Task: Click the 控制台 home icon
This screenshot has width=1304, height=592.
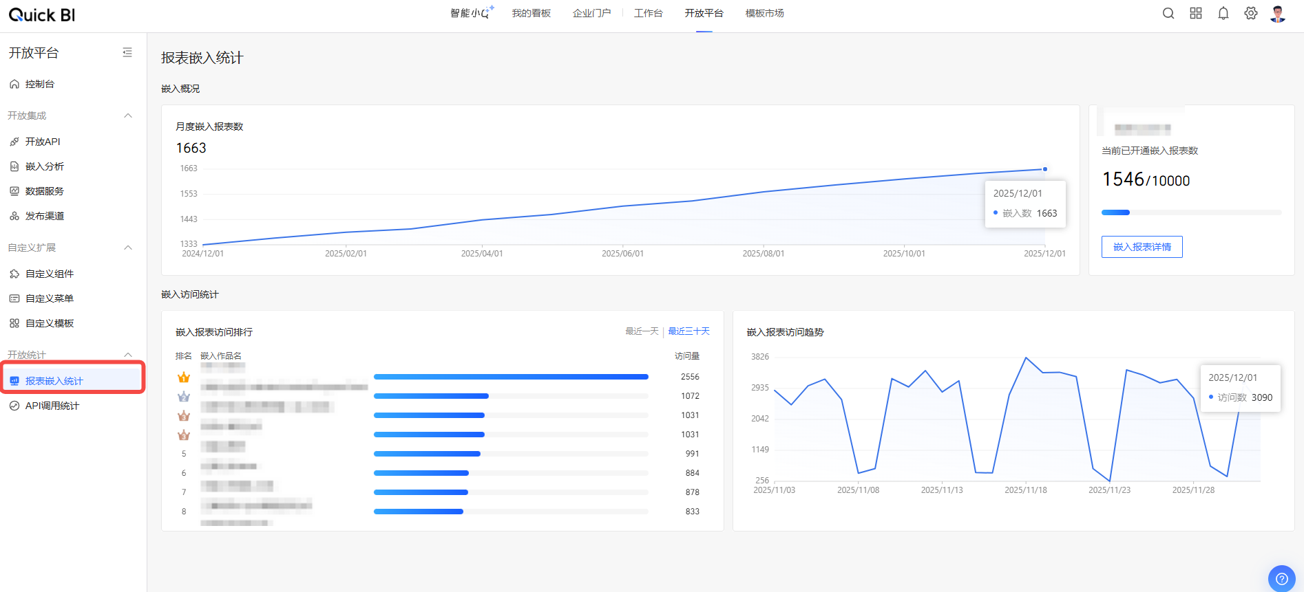Action: (x=14, y=84)
